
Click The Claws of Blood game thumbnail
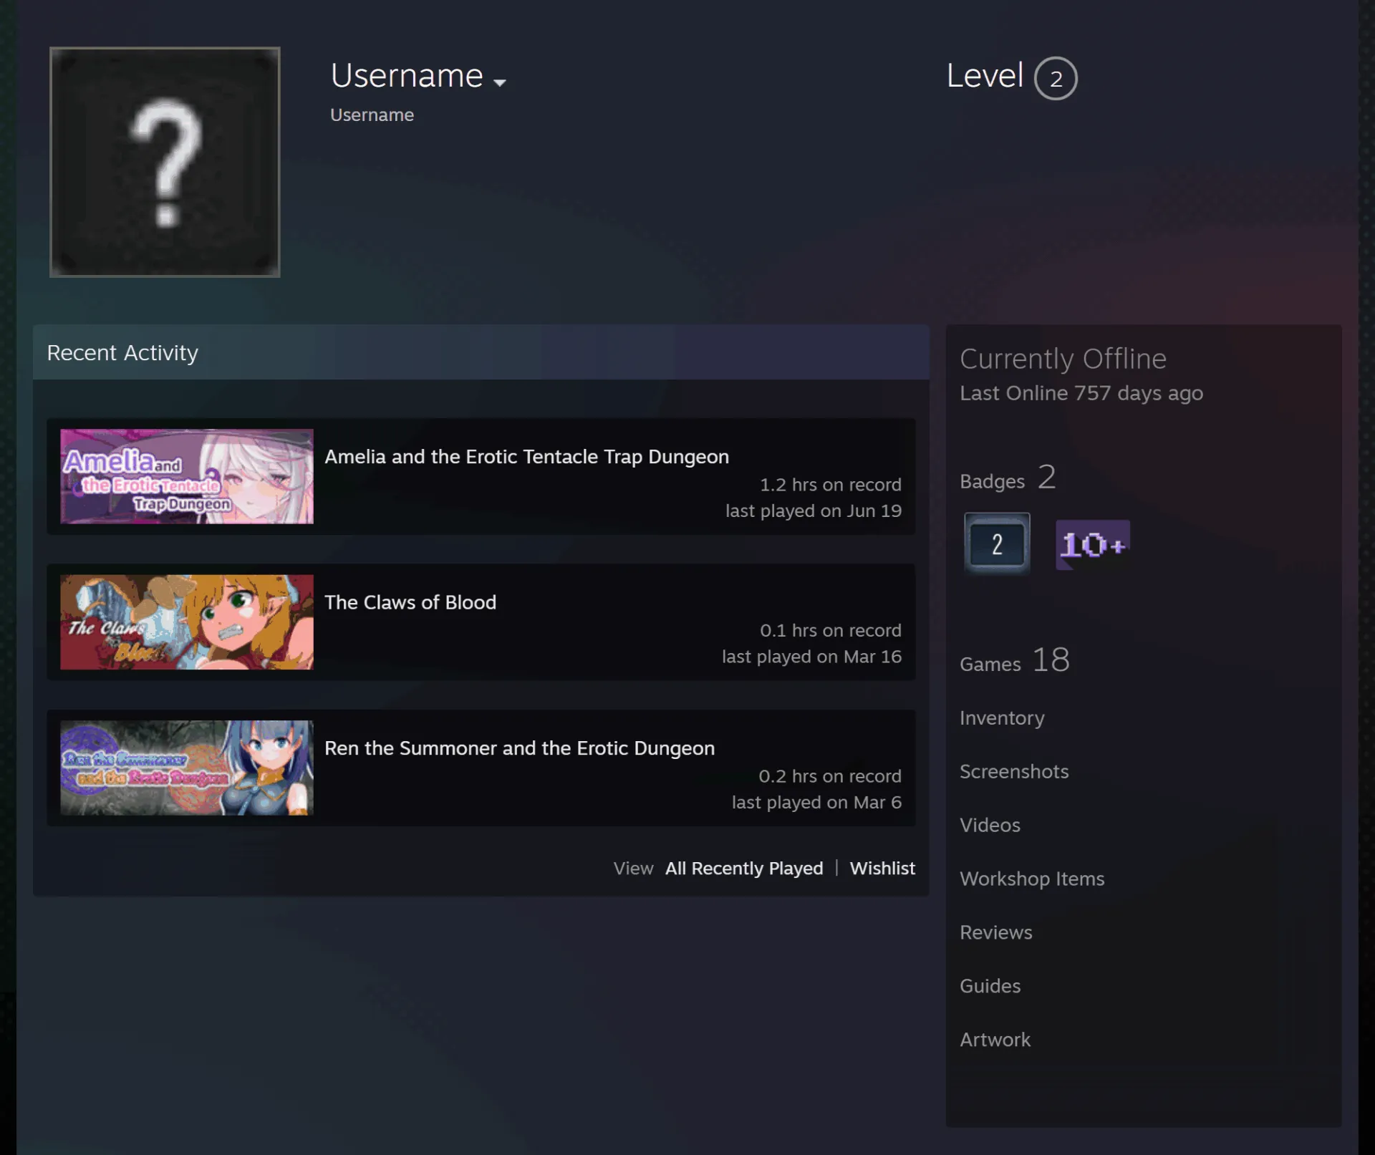tap(187, 622)
